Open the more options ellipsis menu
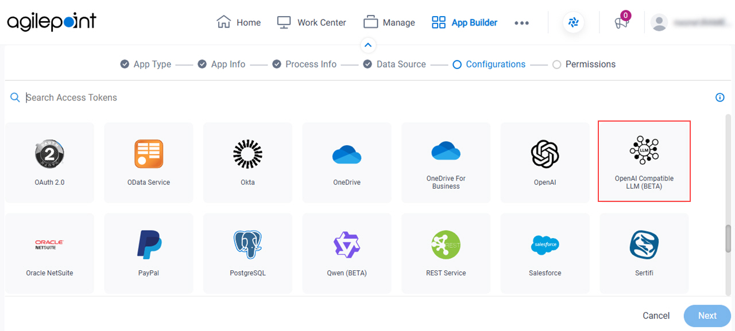This screenshot has width=735, height=331. 521,23
